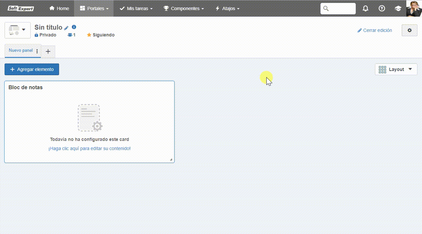
Task: Click inside the top search field
Action: pos(338,8)
